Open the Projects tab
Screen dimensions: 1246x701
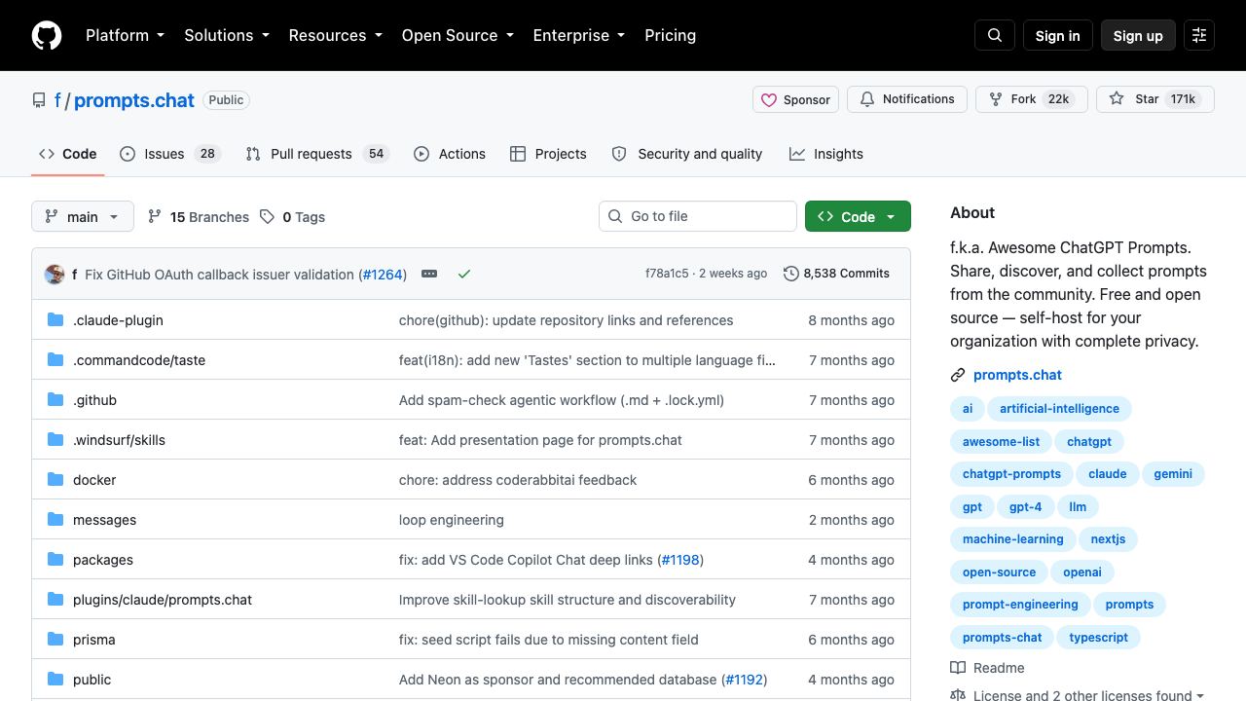(x=548, y=154)
